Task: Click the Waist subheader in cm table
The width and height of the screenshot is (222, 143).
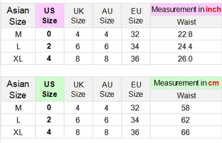Action: [186, 96]
